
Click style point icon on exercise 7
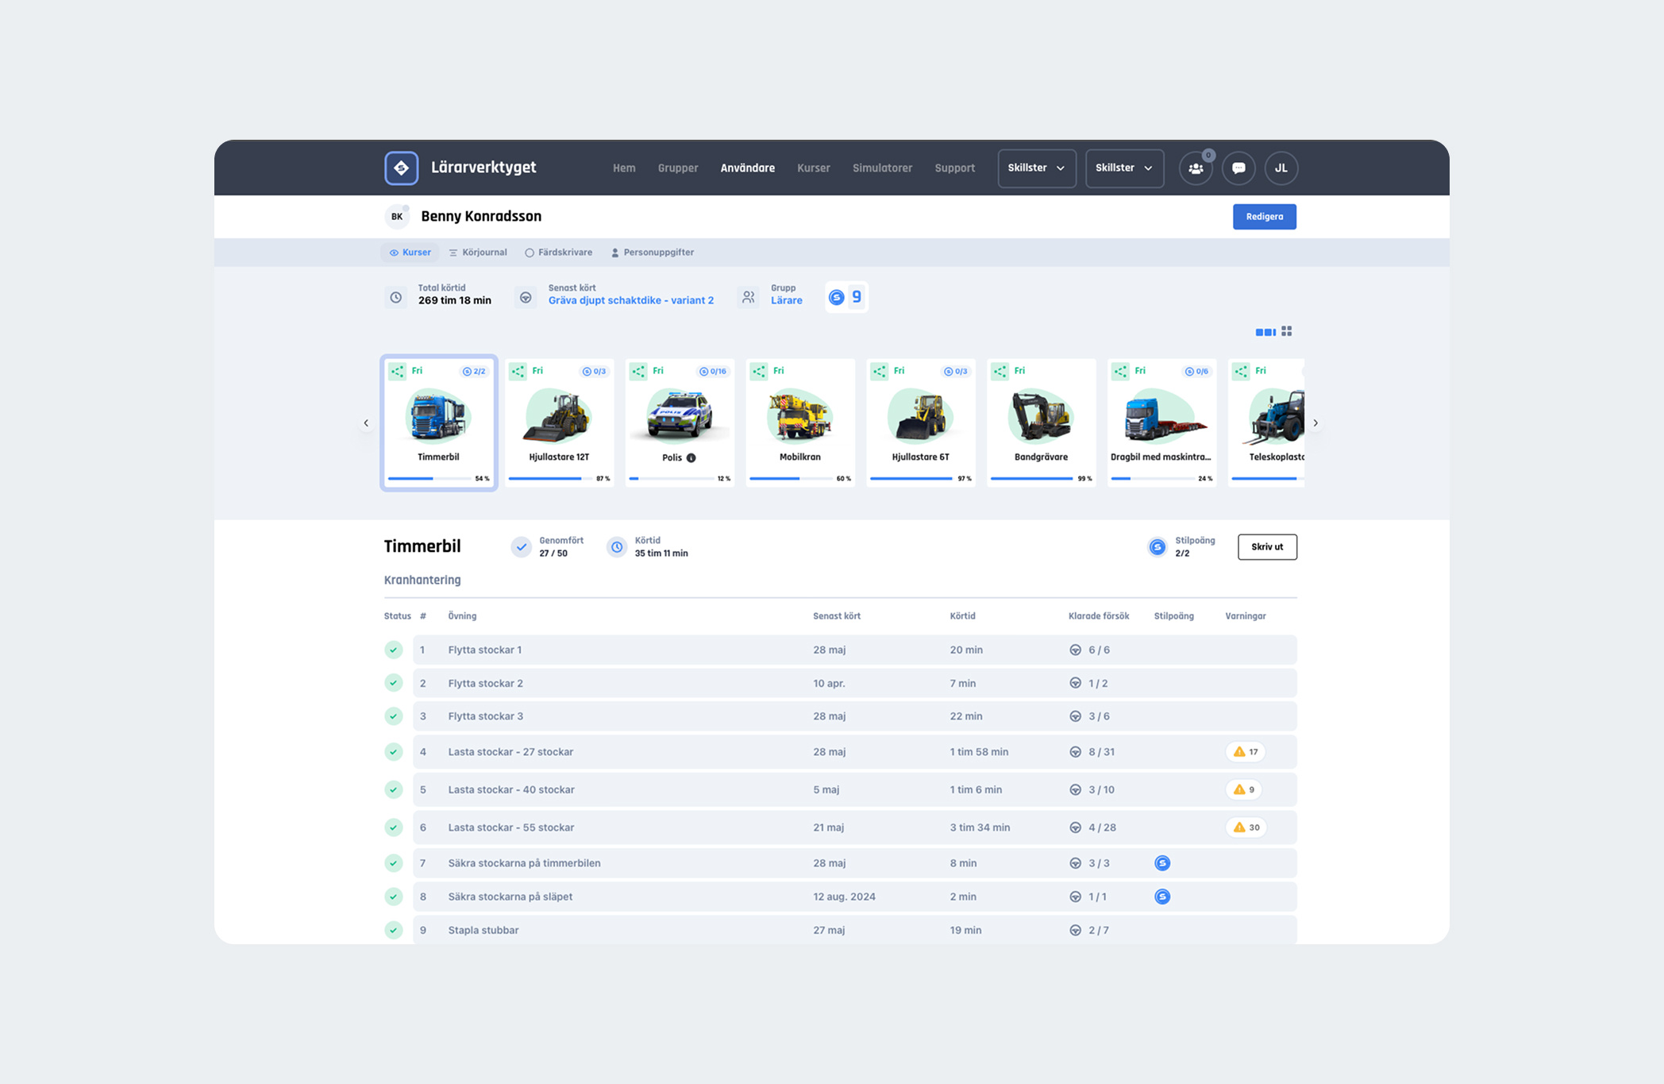coord(1162,863)
